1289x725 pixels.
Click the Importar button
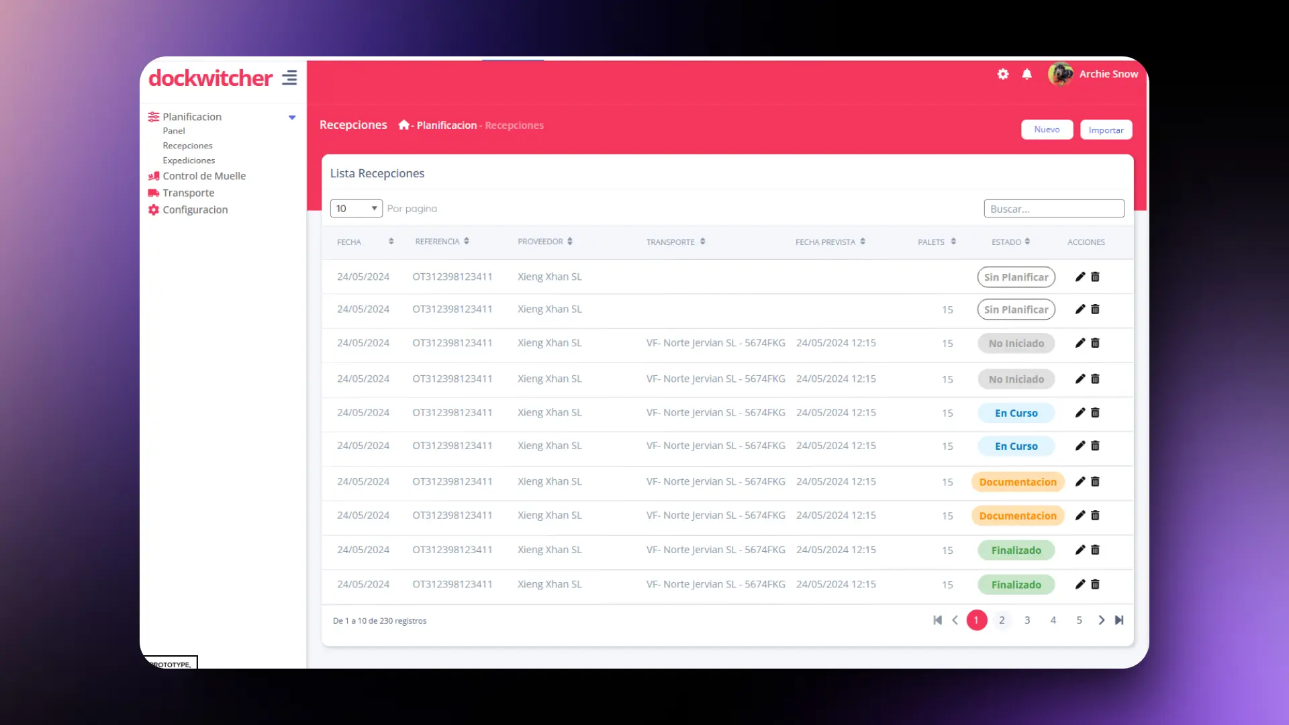click(1106, 130)
